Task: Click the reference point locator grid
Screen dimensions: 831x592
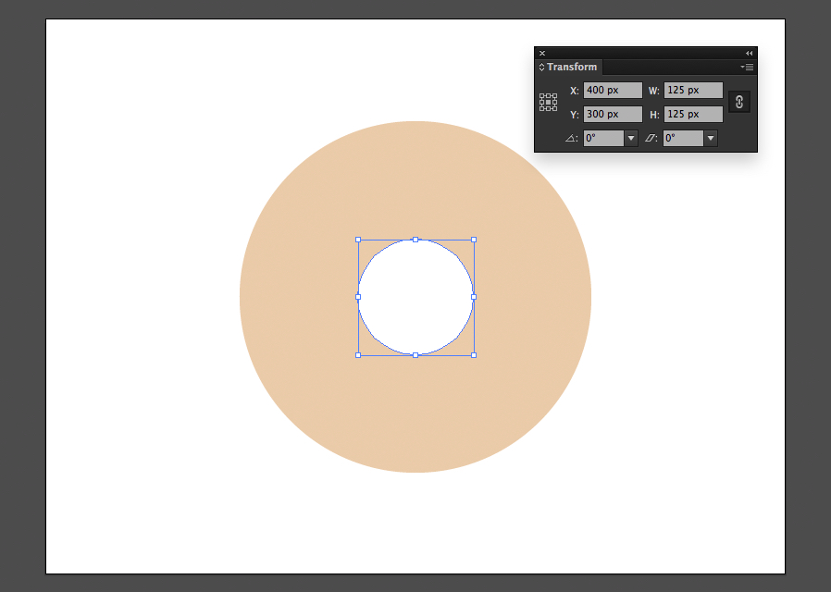Action: (548, 102)
